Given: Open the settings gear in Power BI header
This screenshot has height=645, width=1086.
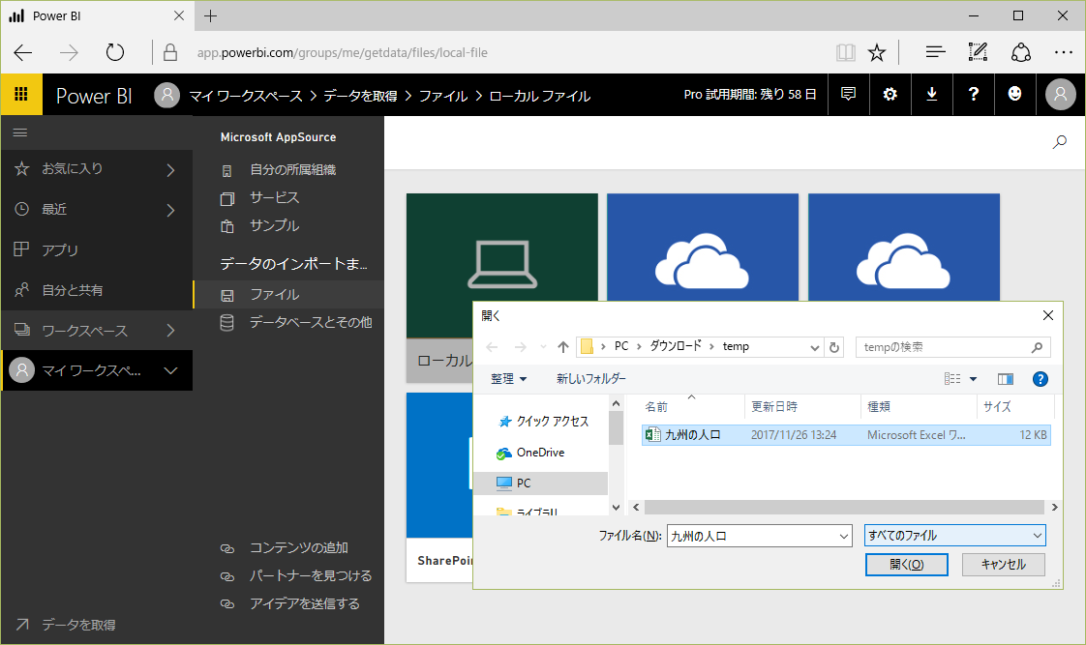Looking at the screenshot, I should coord(890,94).
